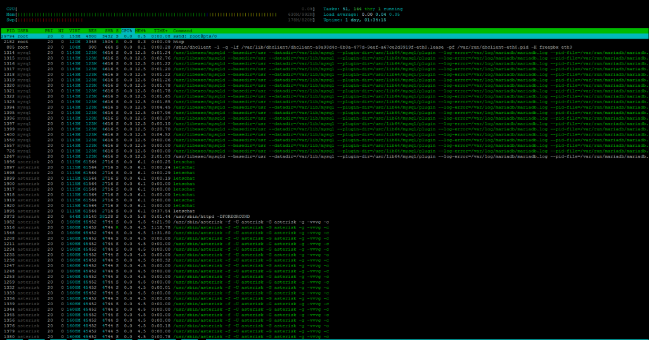Select mysqld process row PID 1320
This screenshot has height=340, width=649.
tap(324, 85)
